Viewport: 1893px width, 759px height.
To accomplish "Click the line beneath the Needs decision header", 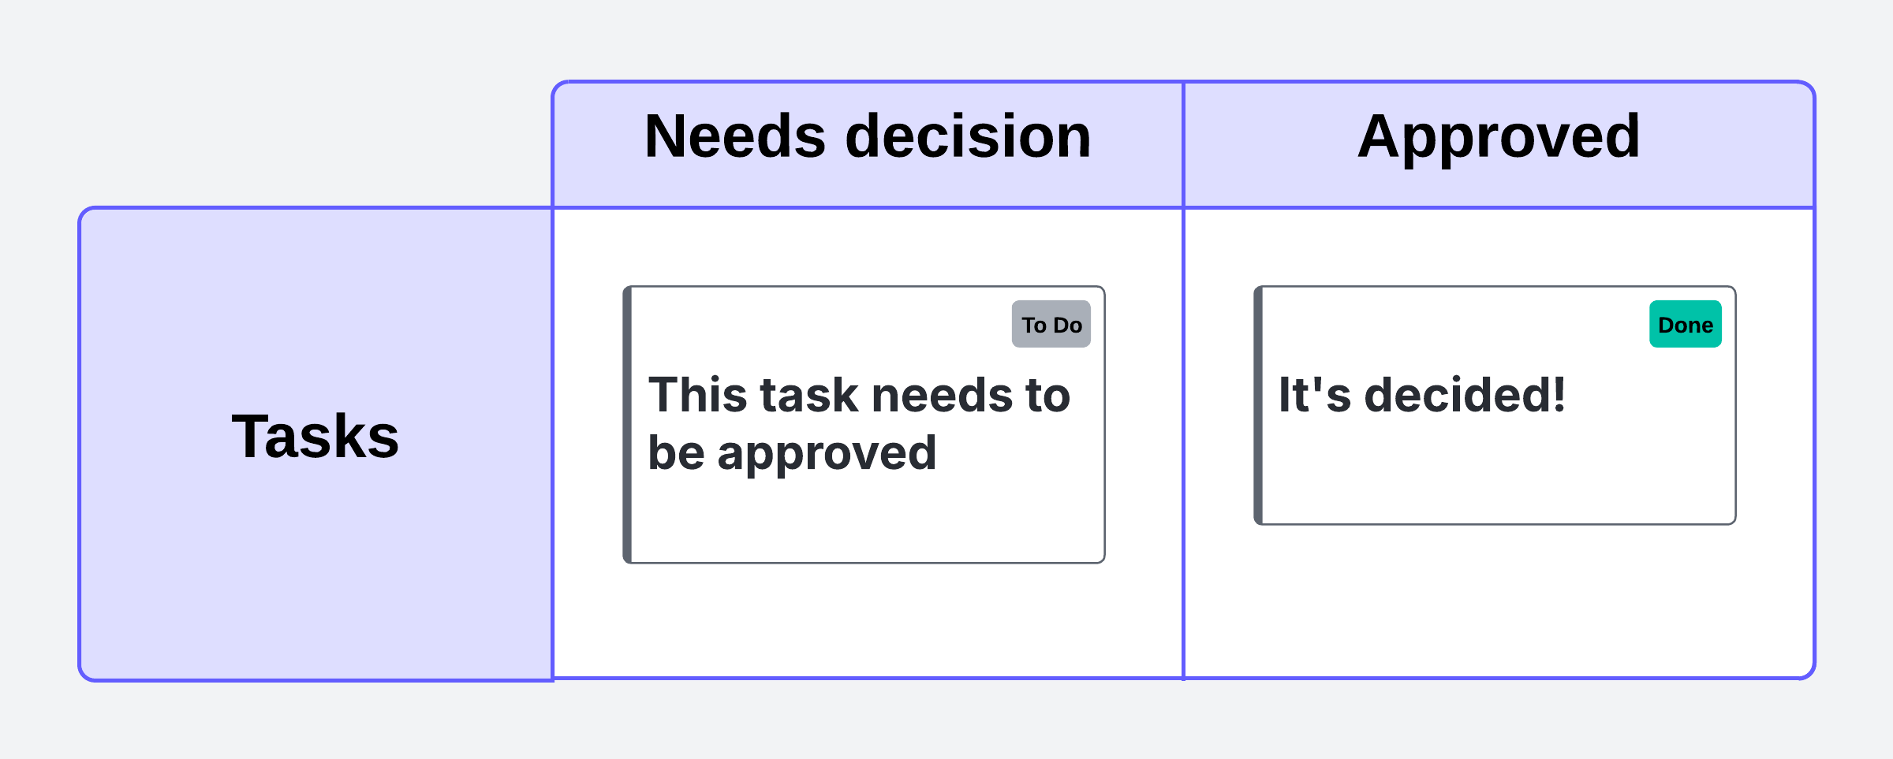I will tap(868, 208).
